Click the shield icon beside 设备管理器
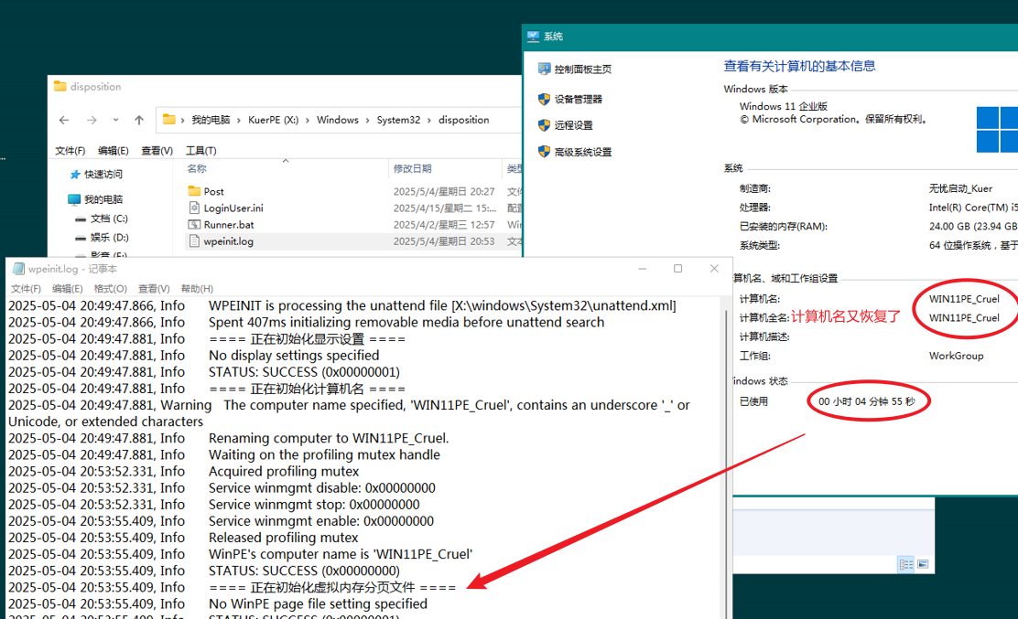 coord(544,99)
